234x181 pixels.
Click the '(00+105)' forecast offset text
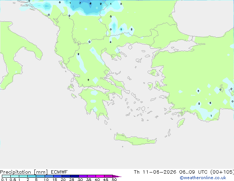coord(222,172)
